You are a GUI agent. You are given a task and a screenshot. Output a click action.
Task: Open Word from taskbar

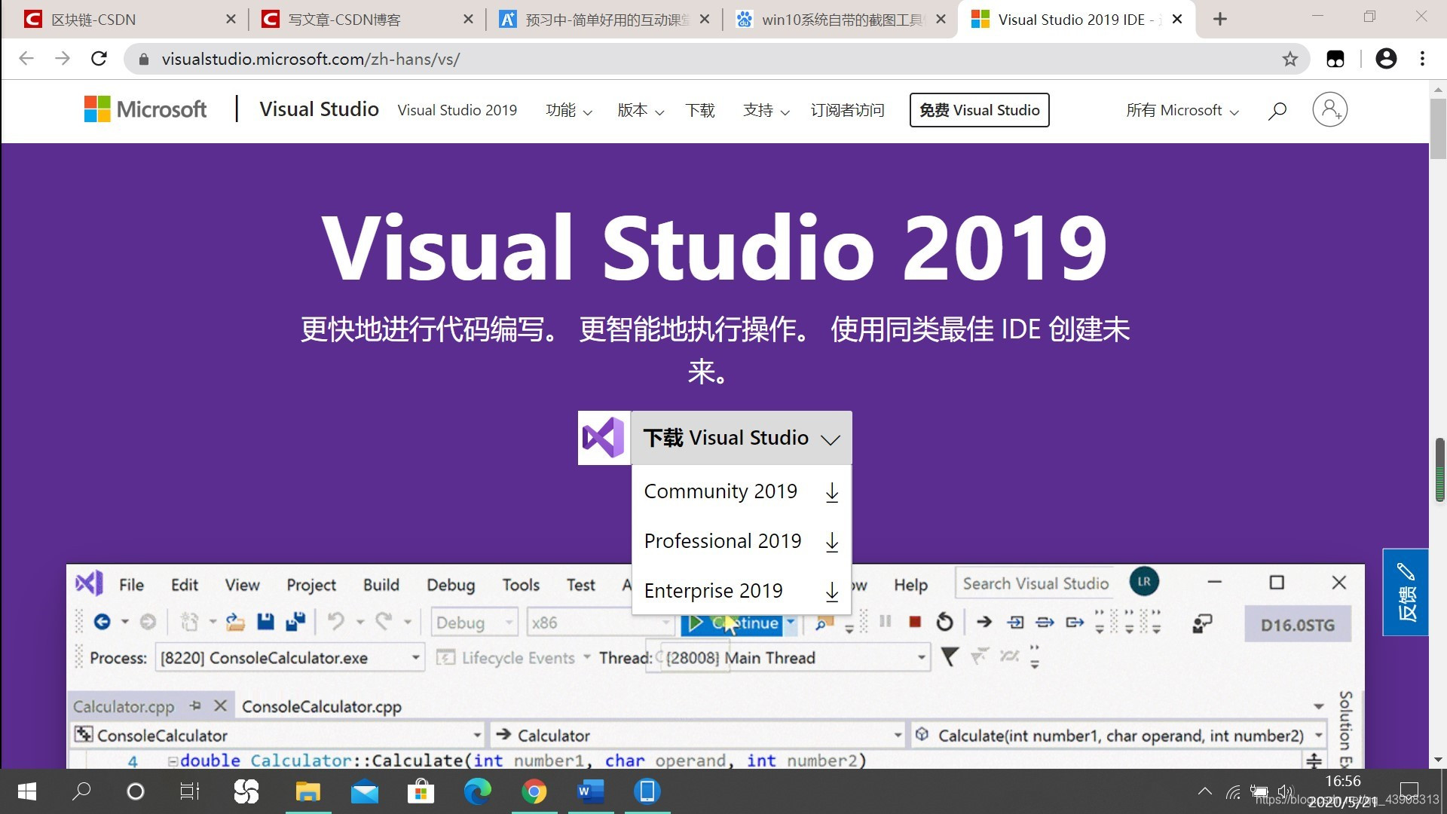point(590,791)
